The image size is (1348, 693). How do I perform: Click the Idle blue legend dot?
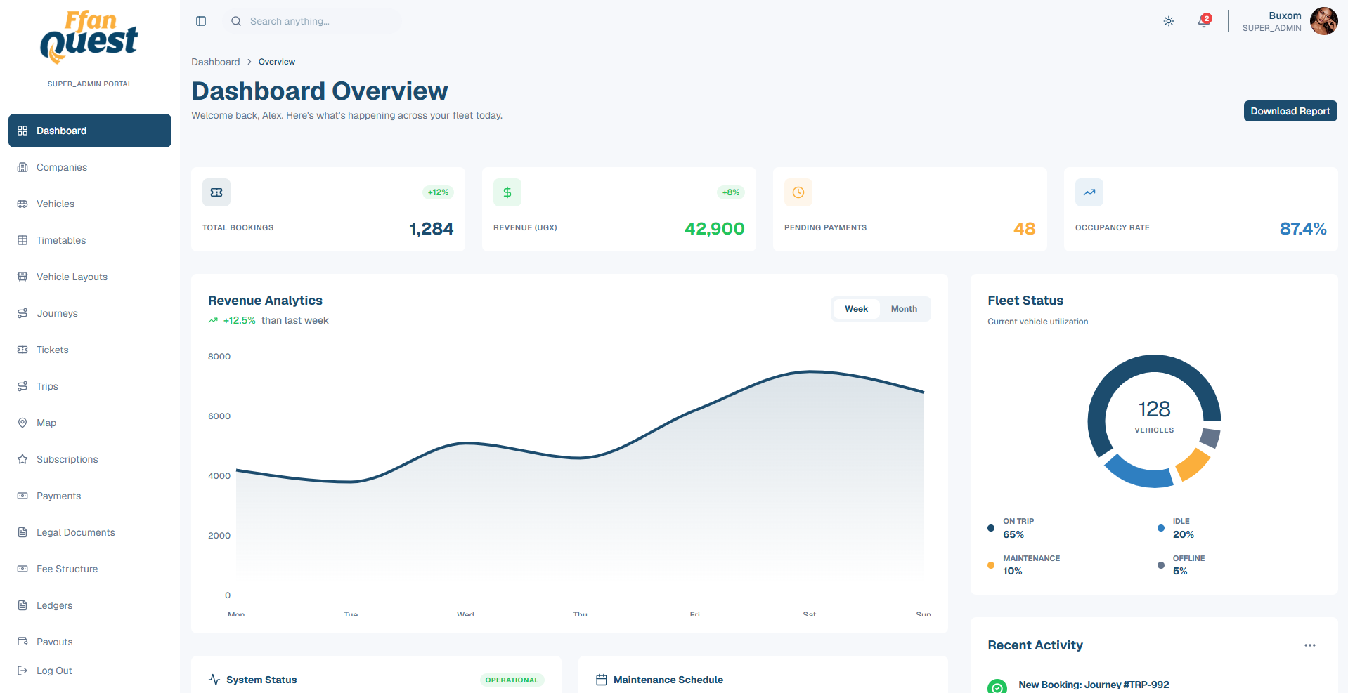click(1161, 528)
